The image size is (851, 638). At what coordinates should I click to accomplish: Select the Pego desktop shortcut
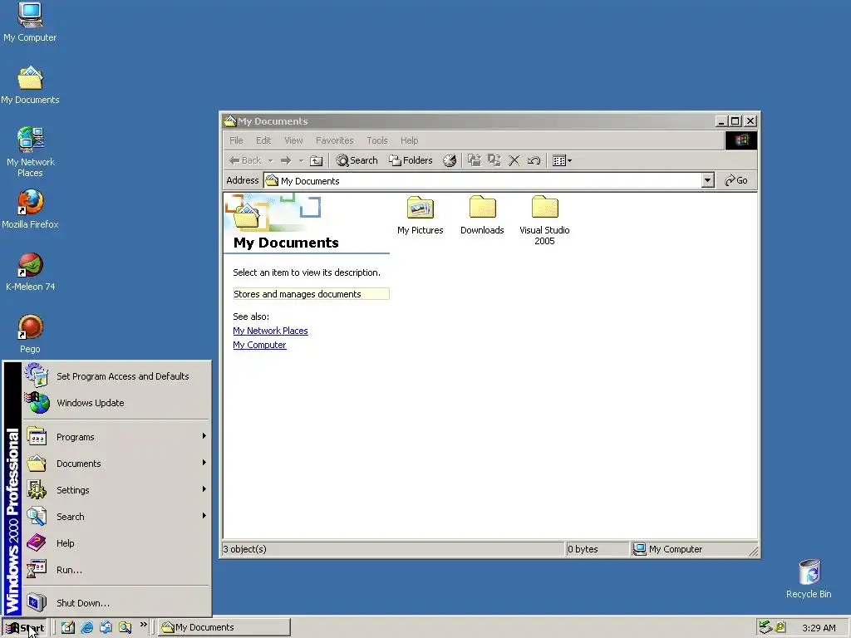[x=30, y=334]
